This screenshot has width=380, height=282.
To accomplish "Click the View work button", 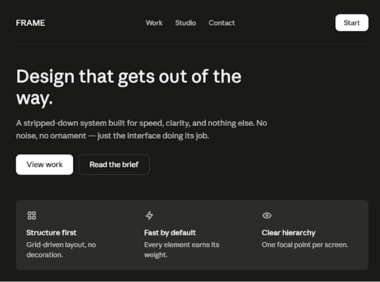I will pyautogui.click(x=45, y=164).
